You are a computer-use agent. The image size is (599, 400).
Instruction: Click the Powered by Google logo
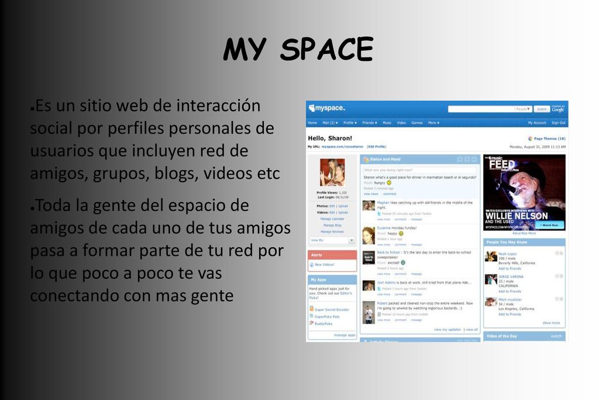coord(557,109)
